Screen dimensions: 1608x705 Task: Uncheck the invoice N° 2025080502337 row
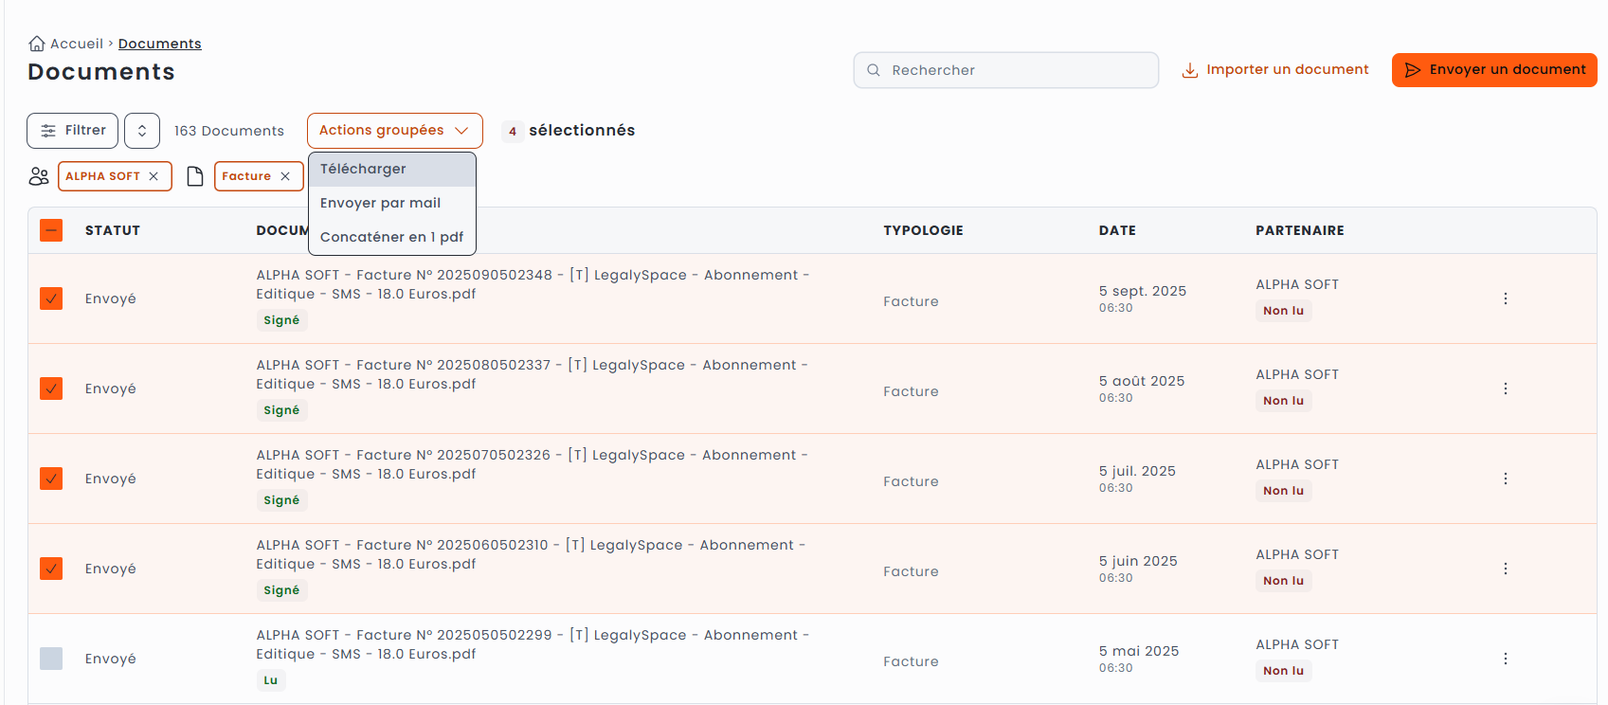point(51,389)
